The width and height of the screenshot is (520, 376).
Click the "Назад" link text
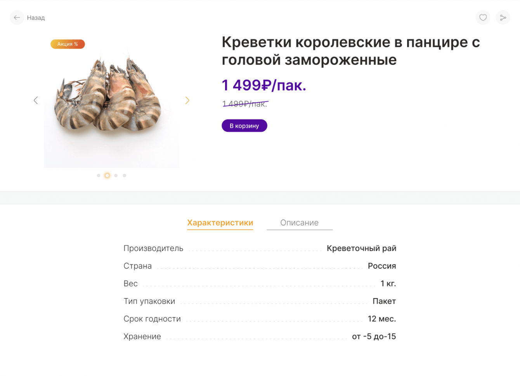(36, 18)
